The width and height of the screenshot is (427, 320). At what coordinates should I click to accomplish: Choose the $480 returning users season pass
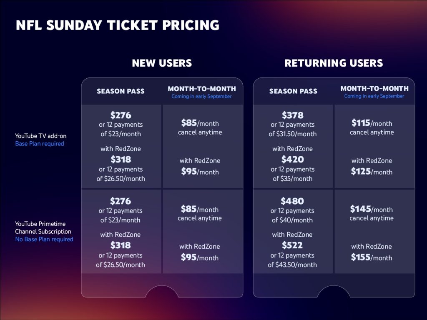[x=292, y=201]
